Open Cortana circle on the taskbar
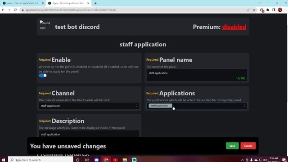288x162 pixels. (x=78, y=160)
